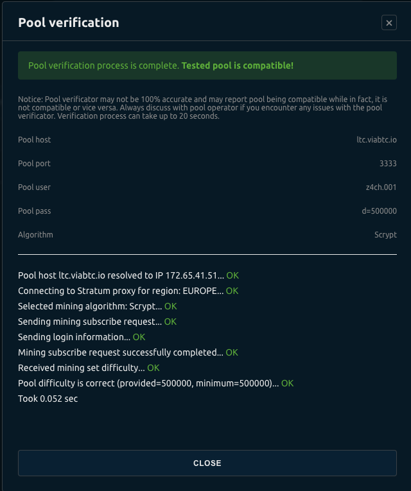This screenshot has width=411, height=491.
Task: Click the pool pass value d=500000
Action: pos(379,211)
